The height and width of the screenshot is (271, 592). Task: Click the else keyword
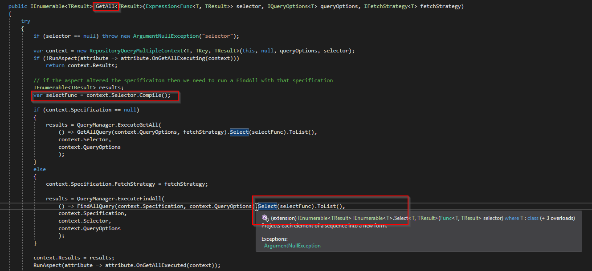[x=40, y=169]
